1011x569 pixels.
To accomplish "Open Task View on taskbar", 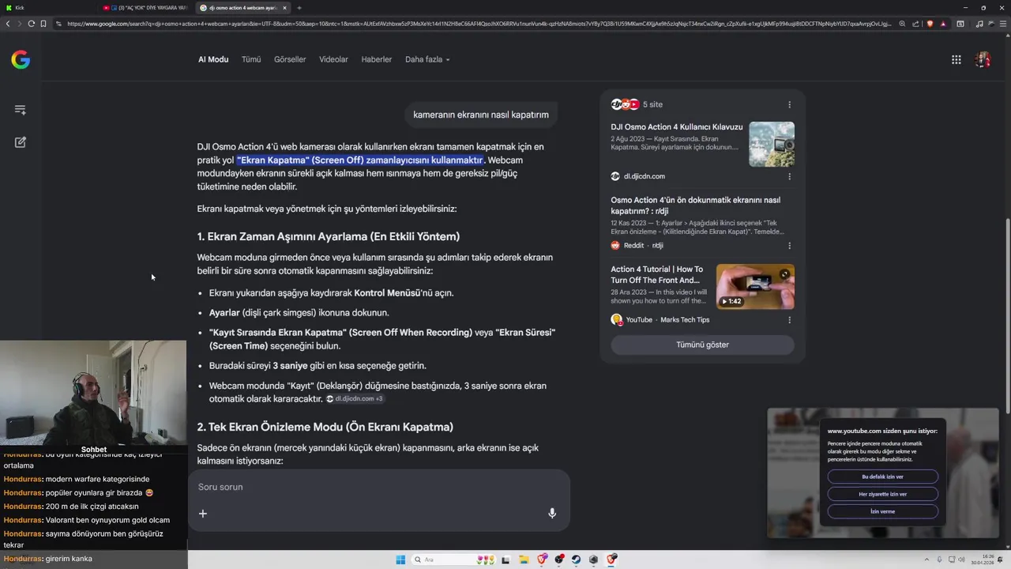I will point(505,560).
